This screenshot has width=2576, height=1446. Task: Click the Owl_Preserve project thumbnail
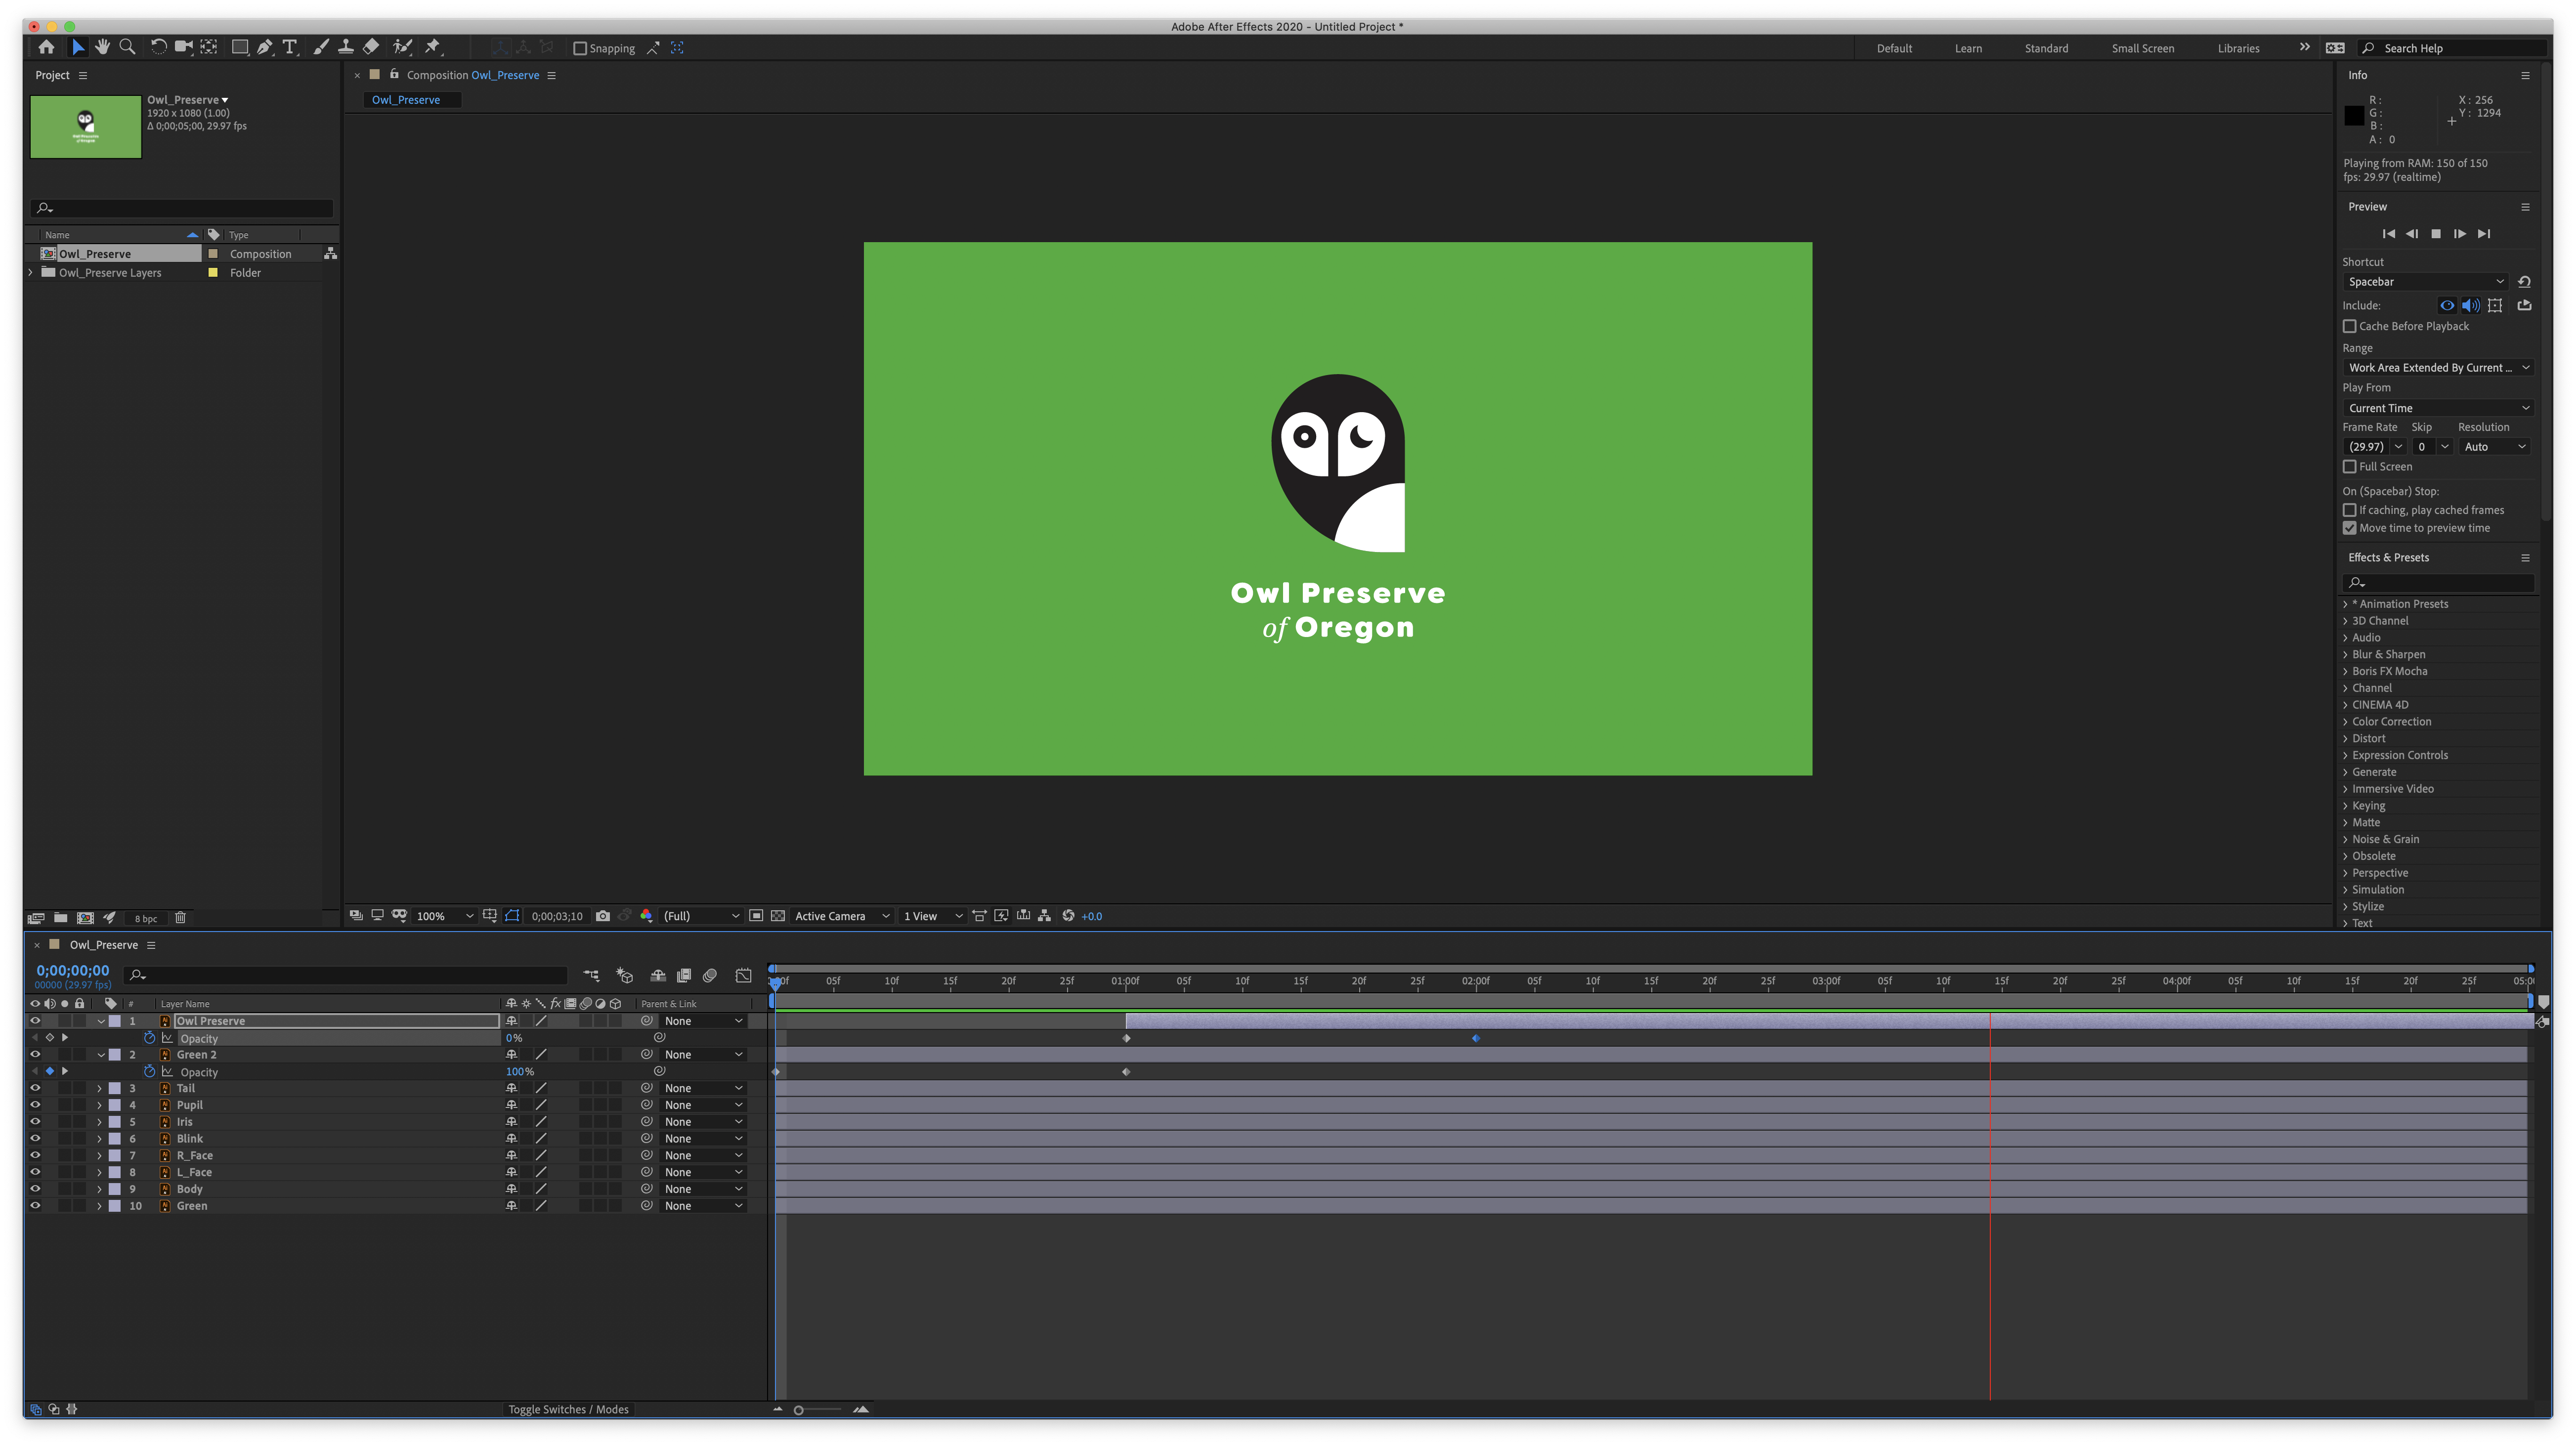(x=86, y=127)
